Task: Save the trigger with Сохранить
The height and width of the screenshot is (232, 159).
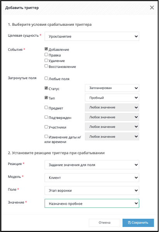Action: point(138,223)
